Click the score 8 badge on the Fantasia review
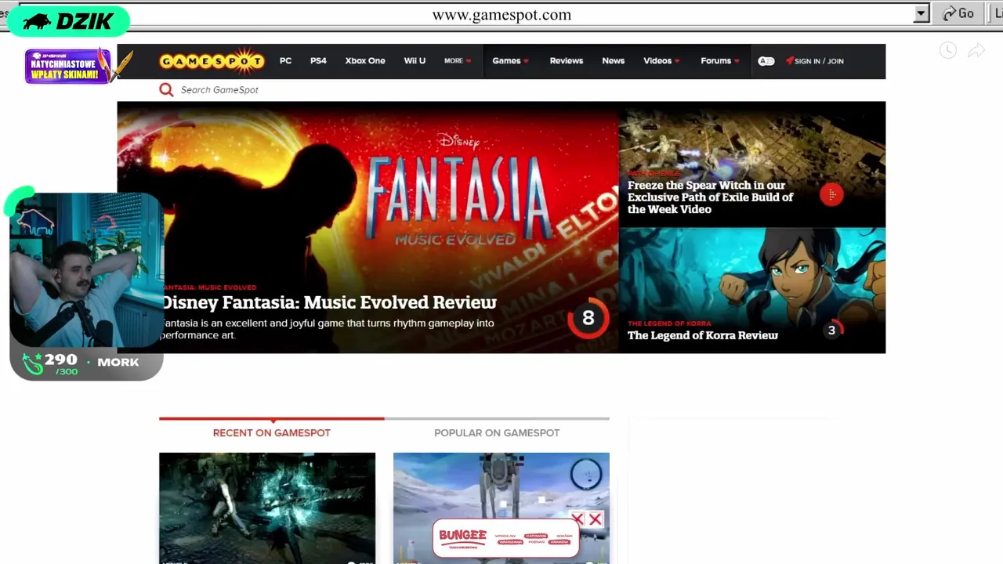The height and width of the screenshot is (564, 1003). (x=588, y=317)
